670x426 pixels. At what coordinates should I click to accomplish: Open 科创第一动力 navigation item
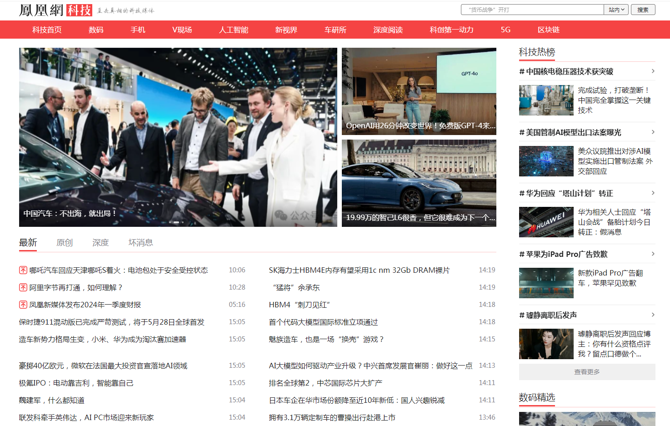point(452,30)
